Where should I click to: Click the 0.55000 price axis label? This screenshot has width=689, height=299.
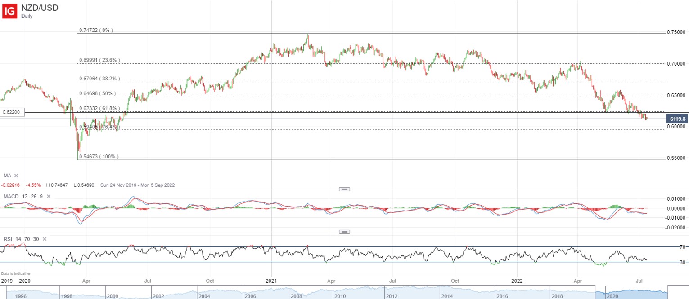click(x=676, y=158)
